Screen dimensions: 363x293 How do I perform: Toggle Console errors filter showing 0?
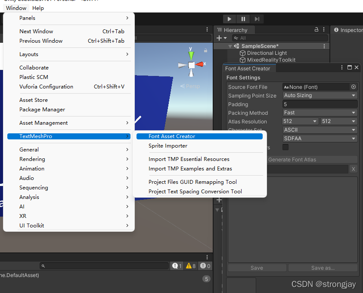point(205,266)
